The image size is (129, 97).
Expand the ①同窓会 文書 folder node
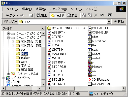(x=13, y=42)
